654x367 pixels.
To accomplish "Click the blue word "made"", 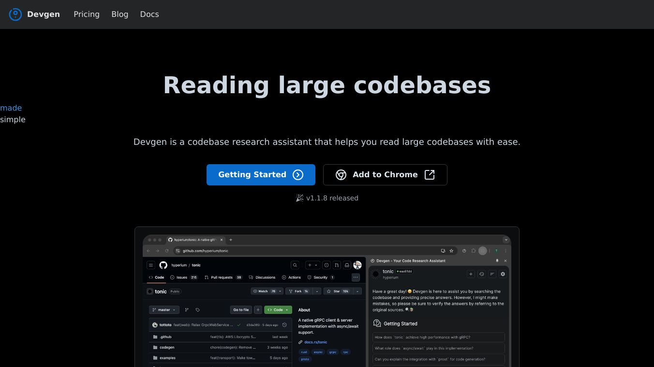I will coord(11,108).
